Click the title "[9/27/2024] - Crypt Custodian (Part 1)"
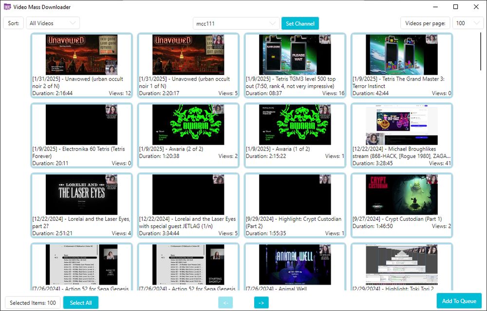This screenshot has width=487, height=311. [397, 219]
